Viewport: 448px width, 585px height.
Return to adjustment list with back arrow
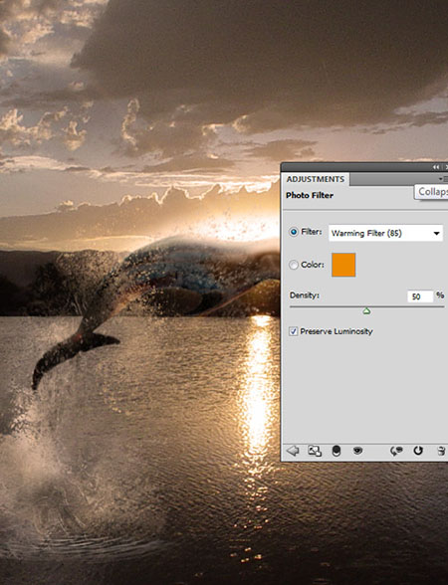(293, 451)
